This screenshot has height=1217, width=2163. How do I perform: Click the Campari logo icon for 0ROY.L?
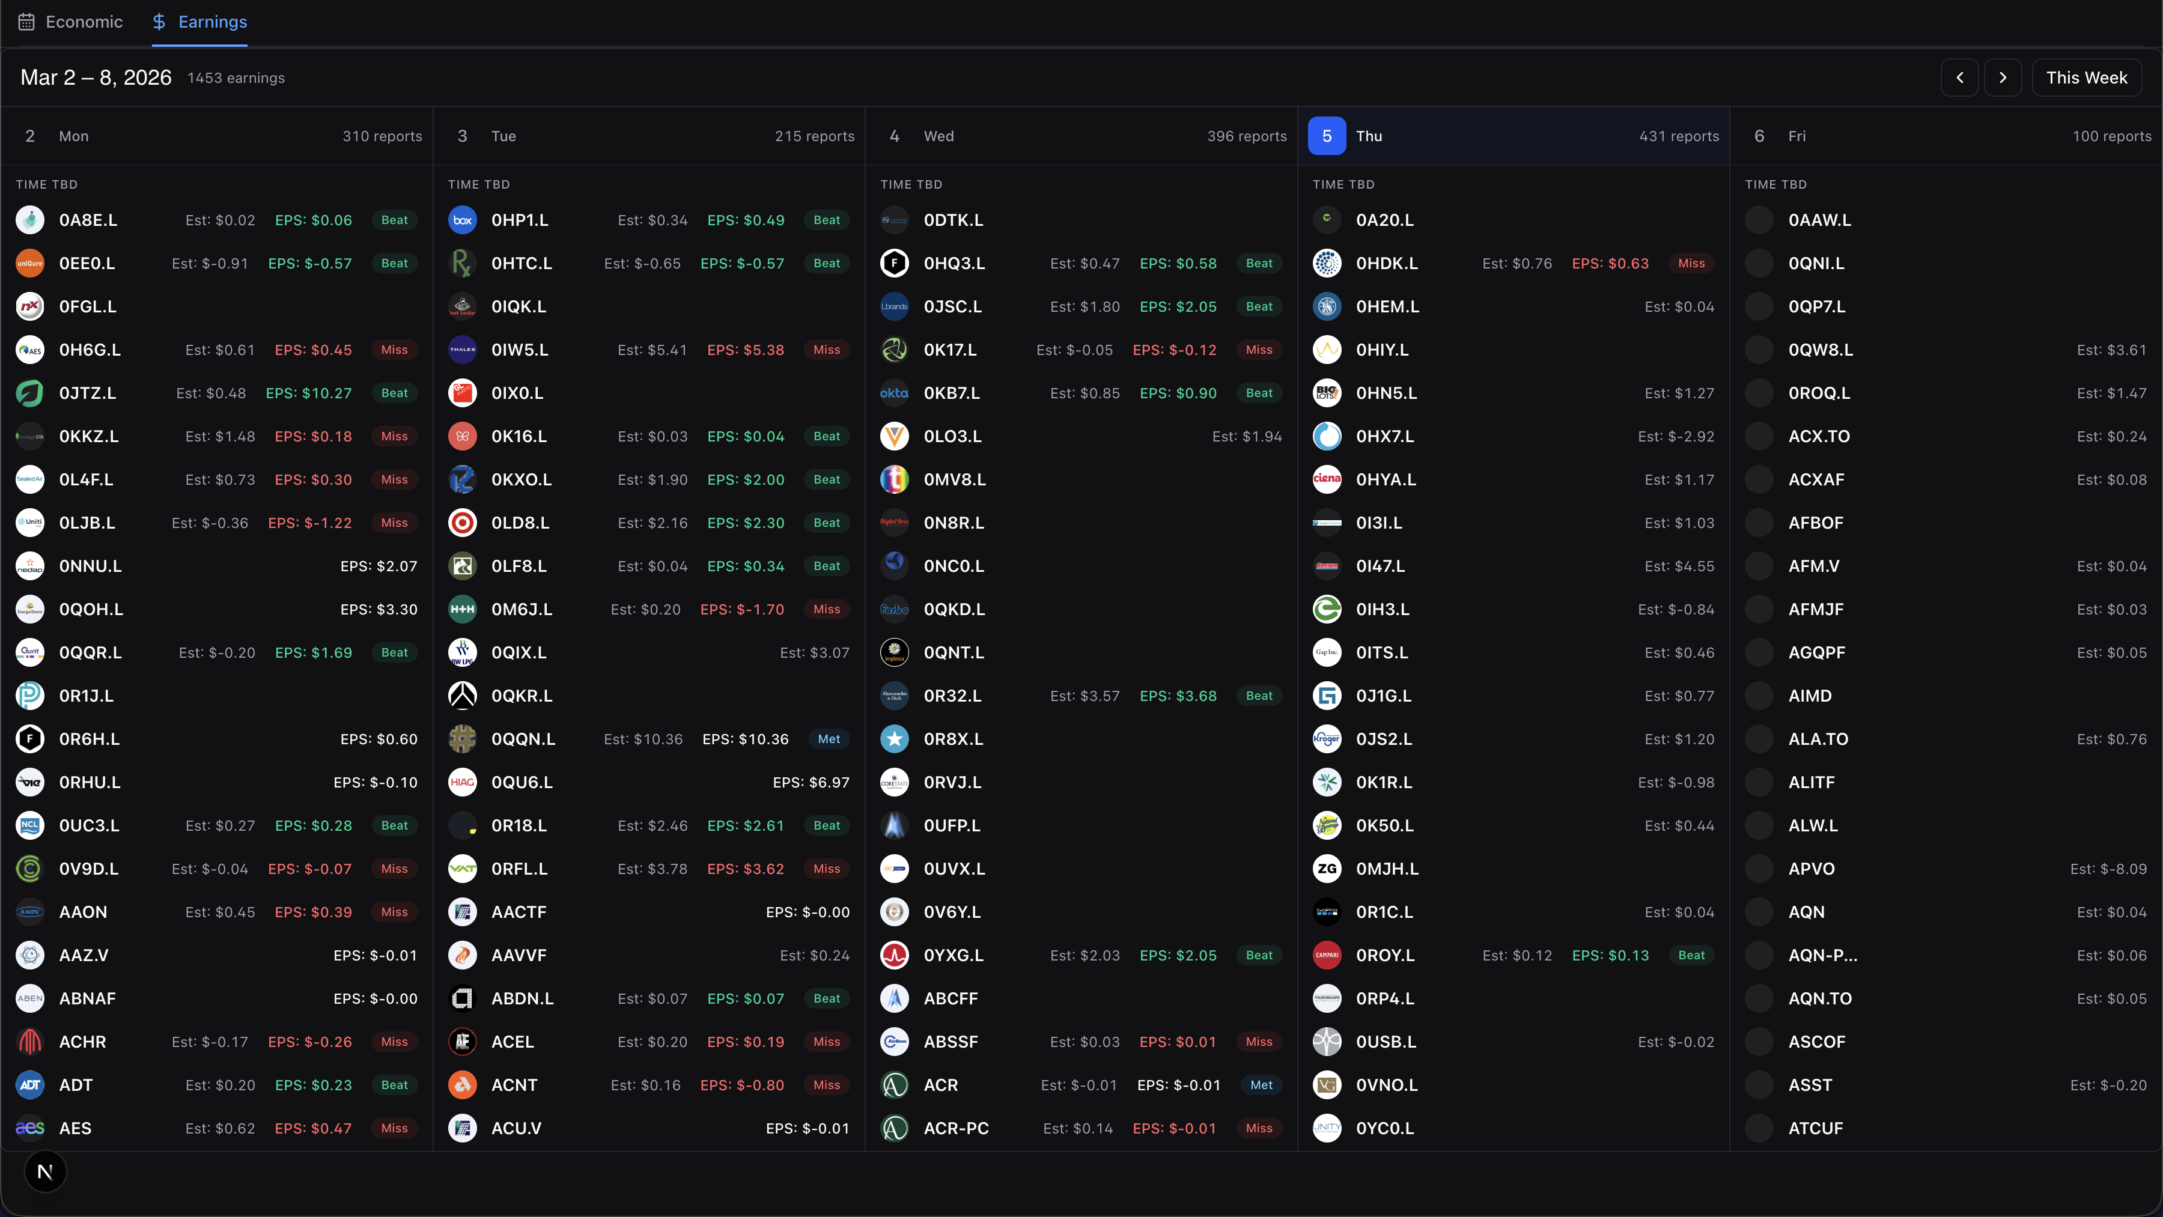(1327, 955)
